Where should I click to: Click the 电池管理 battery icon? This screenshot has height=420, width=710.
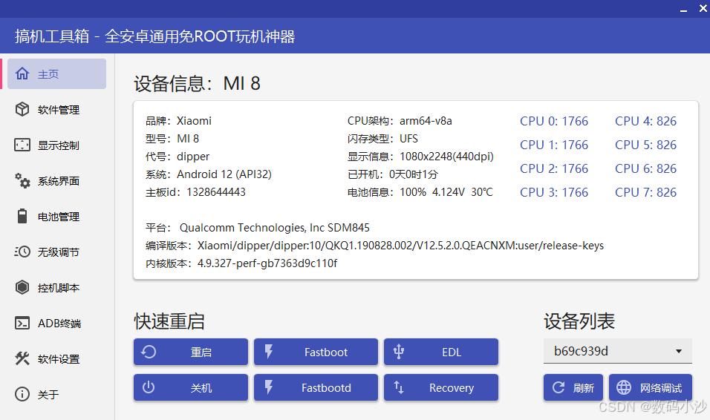pos(22,216)
